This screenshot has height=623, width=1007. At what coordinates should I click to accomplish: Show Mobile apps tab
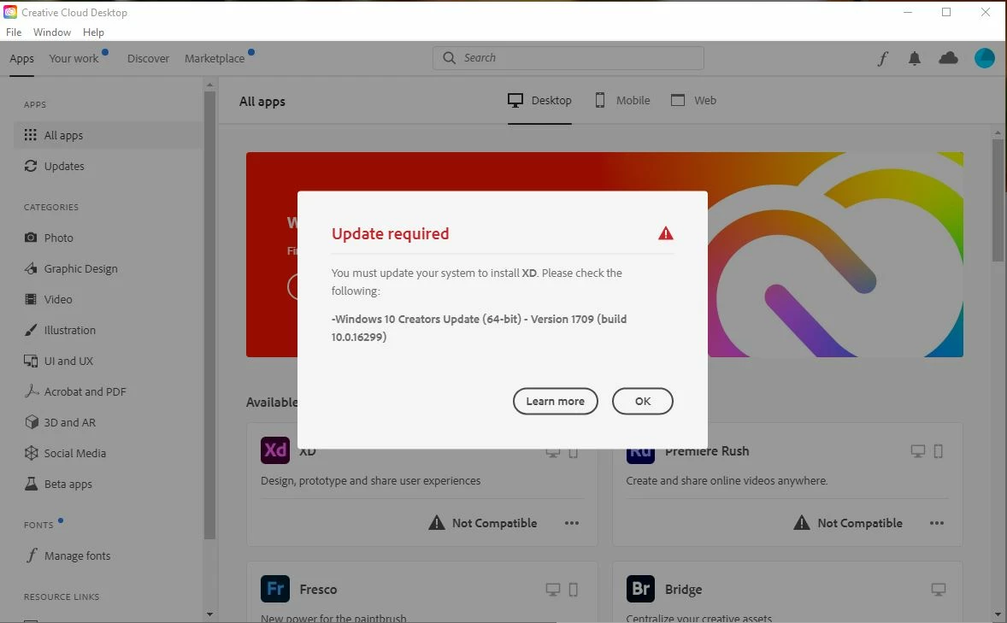[622, 100]
